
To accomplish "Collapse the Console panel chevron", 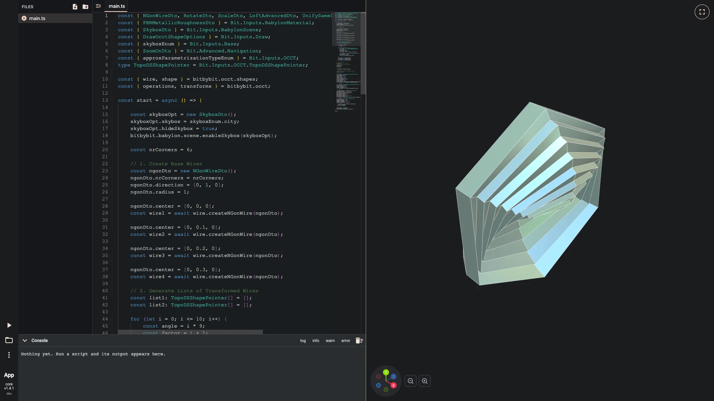I will [25, 340].
